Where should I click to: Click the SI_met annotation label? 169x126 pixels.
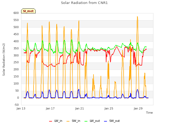(28, 11)
